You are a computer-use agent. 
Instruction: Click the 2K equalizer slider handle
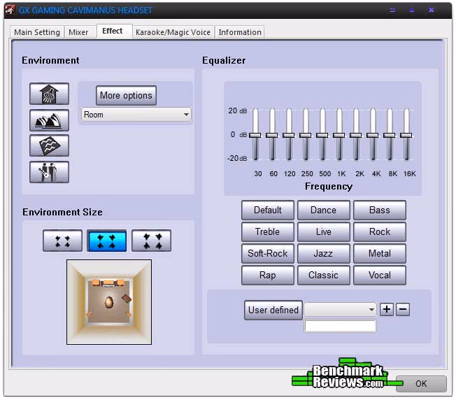(x=356, y=136)
